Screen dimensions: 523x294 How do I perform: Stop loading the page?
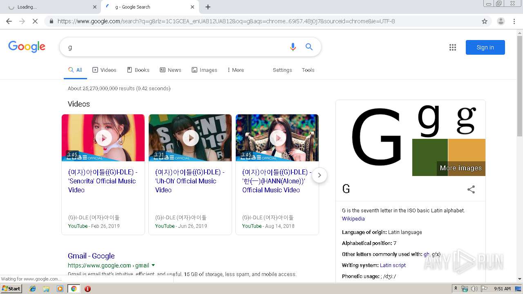pos(35,21)
